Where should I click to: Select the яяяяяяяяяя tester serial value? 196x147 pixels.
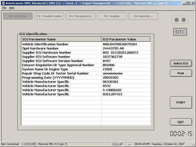click(112, 73)
